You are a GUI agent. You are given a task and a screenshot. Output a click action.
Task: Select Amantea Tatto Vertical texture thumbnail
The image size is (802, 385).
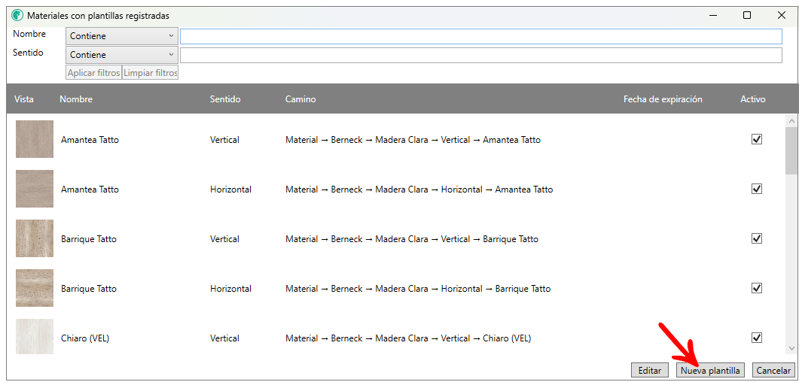coord(35,139)
